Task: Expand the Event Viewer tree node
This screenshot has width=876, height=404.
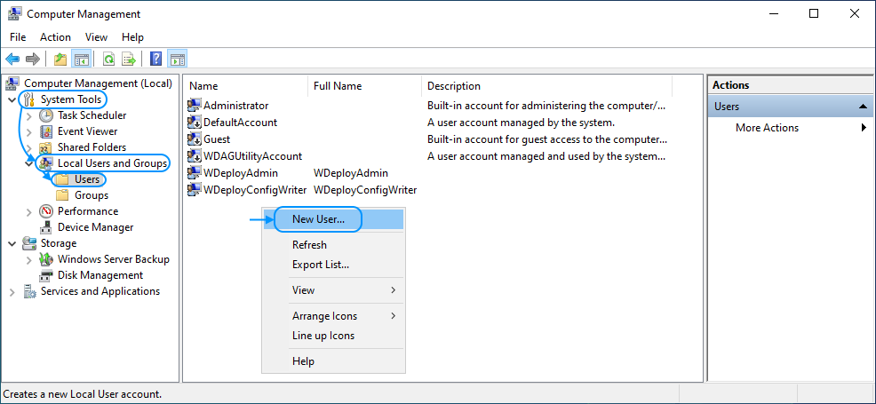Action: coord(29,131)
